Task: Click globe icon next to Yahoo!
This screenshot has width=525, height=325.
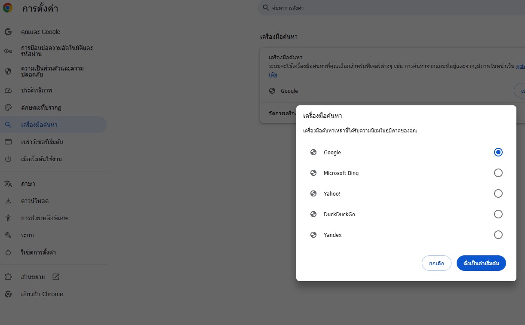Action: point(313,193)
